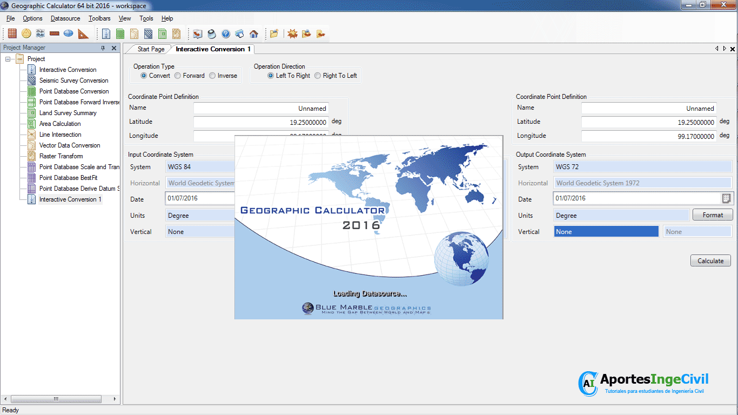Select the Forward operation type
The width and height of the screenshot is (738, 415).
pos(178,76)
